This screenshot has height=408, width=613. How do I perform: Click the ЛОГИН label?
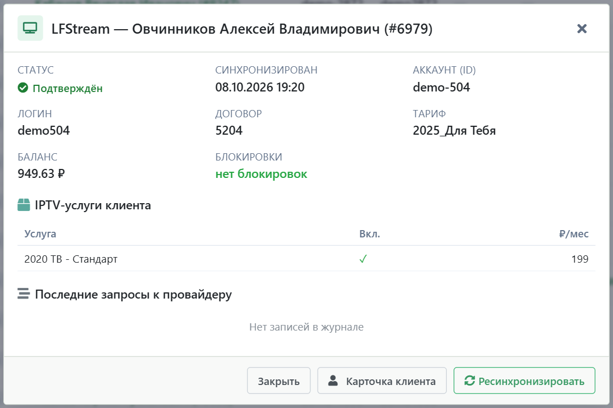click(35, 114)
